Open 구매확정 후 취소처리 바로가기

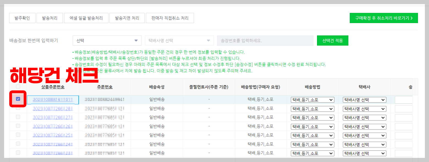tap(384, 18)
